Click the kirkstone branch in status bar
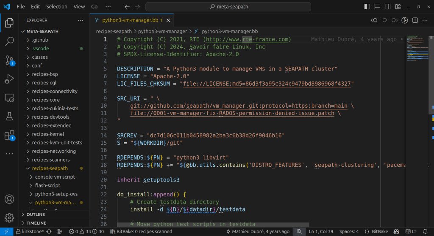Image resolution: width=434 pixels, height=236 pixels. point(33,231)
